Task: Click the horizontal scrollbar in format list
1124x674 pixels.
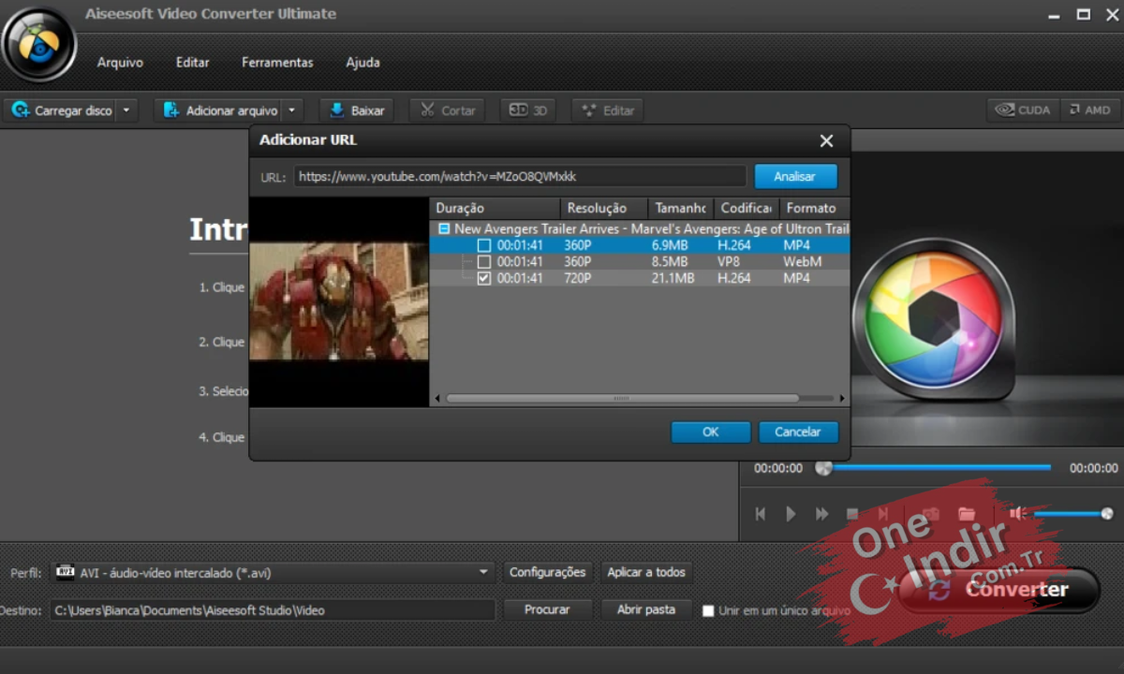Action: (622, 398)
